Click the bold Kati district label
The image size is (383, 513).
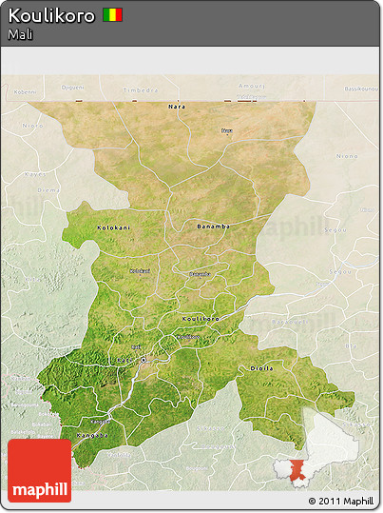(124, 360)
